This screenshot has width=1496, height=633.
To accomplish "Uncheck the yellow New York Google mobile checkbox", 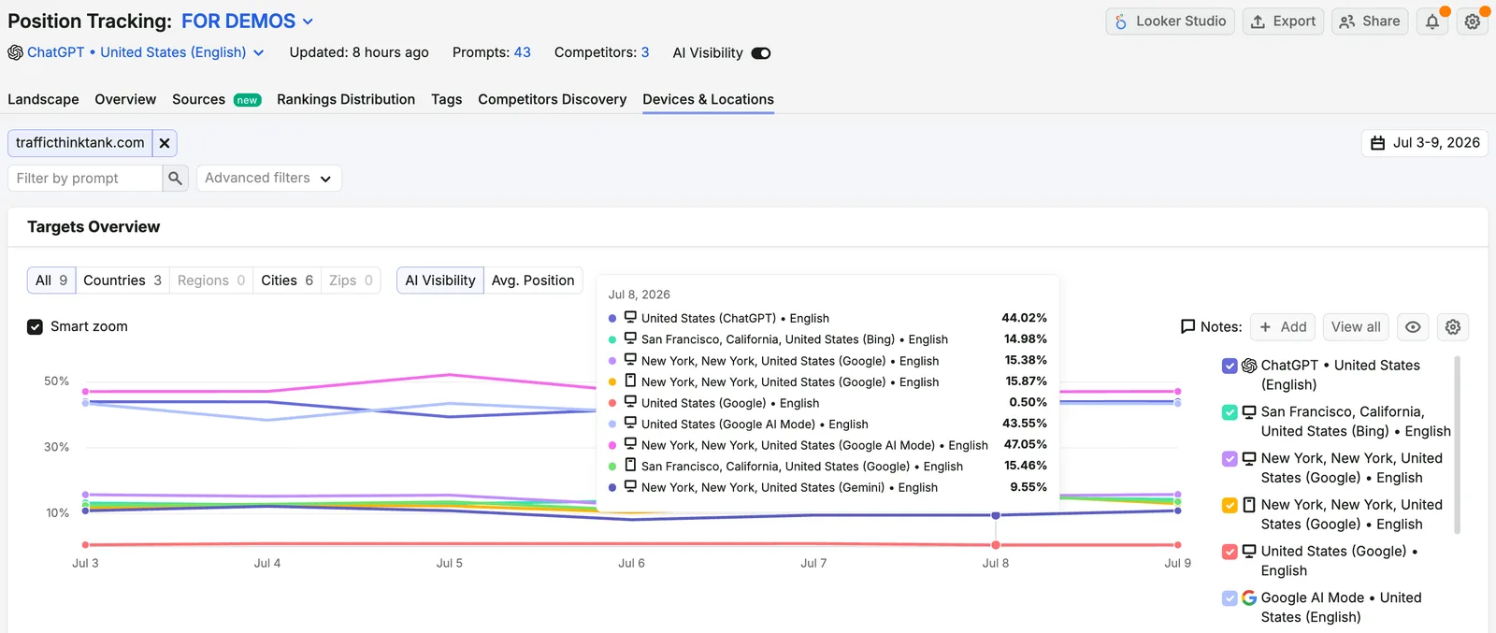I will (x=1230, y=505).
